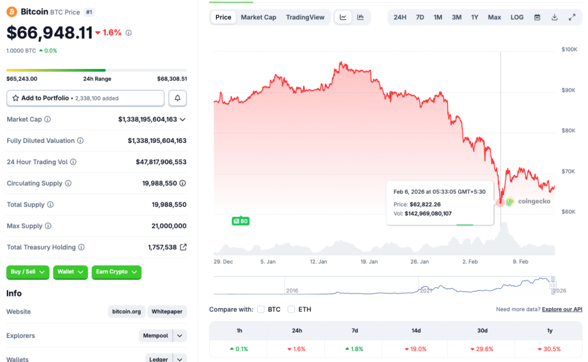The width and height of the screenshot is (588, 362).
Task: Switch to Market Cap tab
Action: 258,17
